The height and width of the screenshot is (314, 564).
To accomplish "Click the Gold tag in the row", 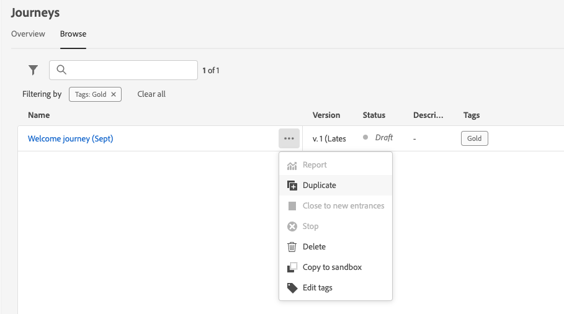I will click(x=475, y=138).
